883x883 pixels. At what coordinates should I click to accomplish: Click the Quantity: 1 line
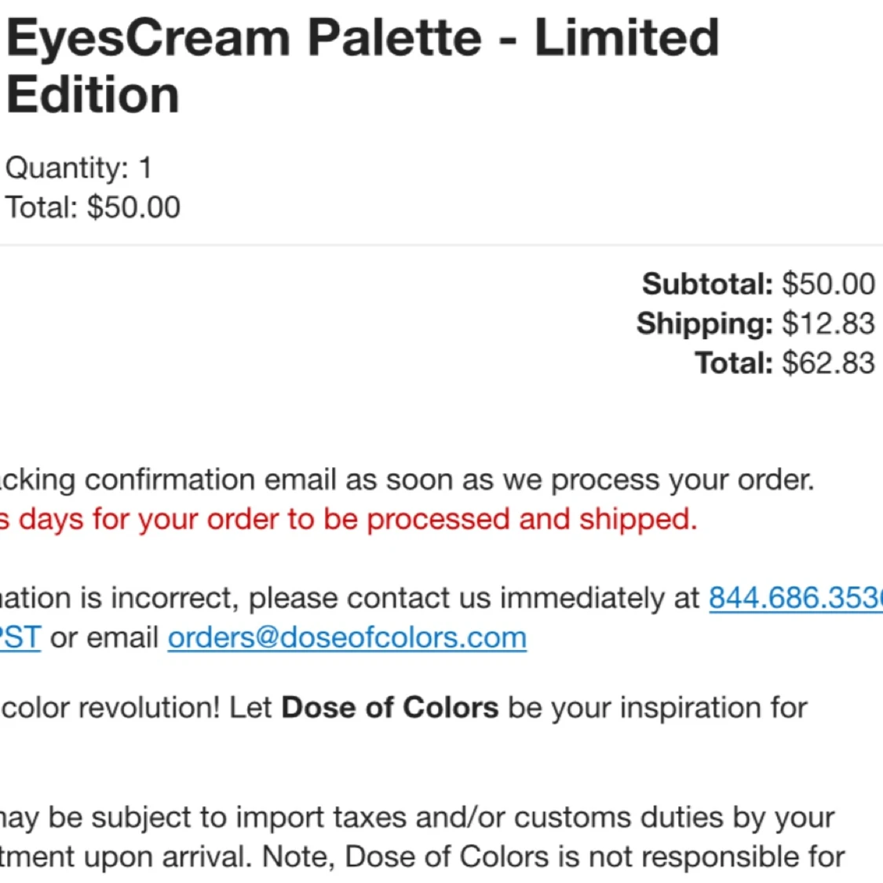pos(78,168)
